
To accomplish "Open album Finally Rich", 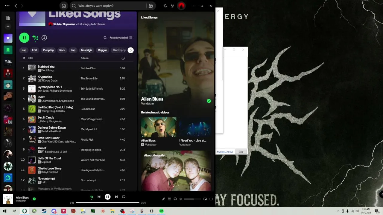I will 87,139.
